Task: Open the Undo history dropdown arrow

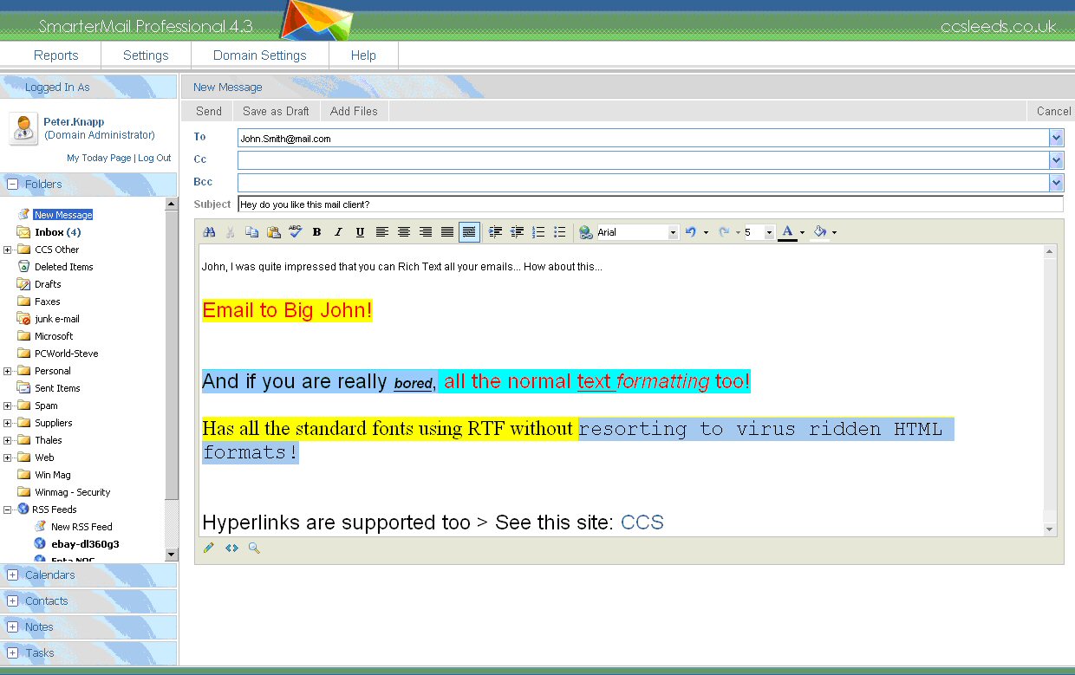Action: click(706, 232)
